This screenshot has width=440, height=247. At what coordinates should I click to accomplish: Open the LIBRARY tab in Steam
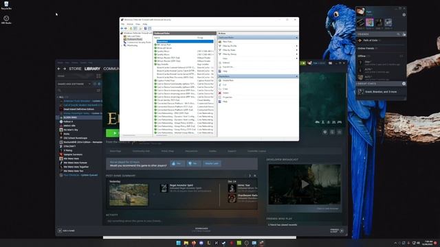tap(92, 69)
